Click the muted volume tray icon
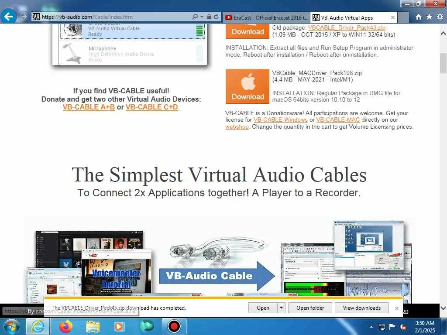This screenshot has width=447, height=335. [x=403, y=327]
